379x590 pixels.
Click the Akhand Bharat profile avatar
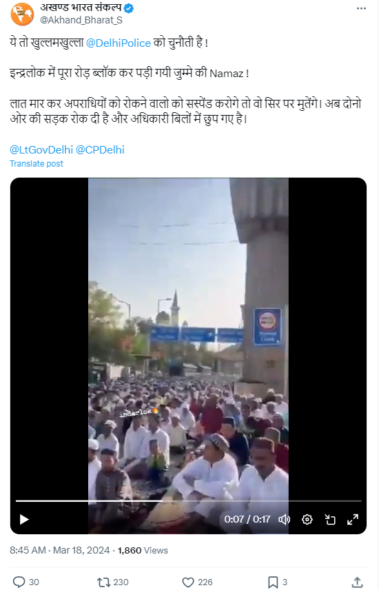(22, 14)
